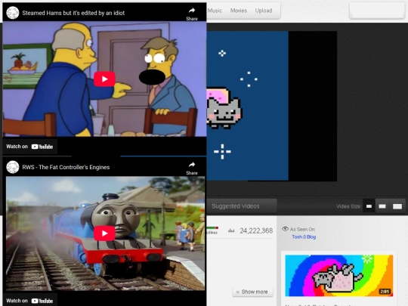The height and width of the screenshot is (306, 408).
Task: Click the As Seen On eye icon
Action: click(x=285, y=229)
